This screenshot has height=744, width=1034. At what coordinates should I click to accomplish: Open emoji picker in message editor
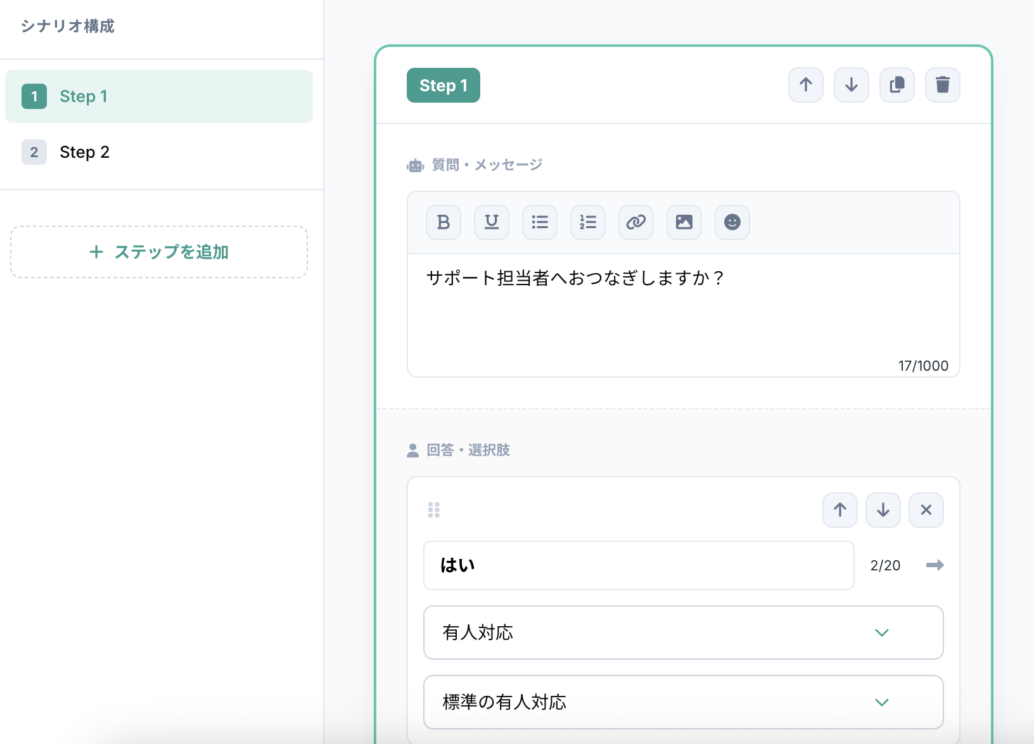(732, 222)
